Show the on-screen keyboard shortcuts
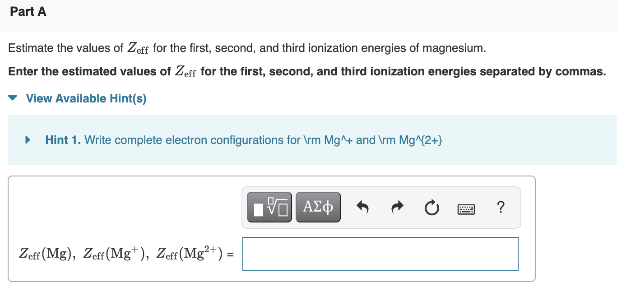The image size is (617, 287). pyautogui.click(x=466, y=208)
